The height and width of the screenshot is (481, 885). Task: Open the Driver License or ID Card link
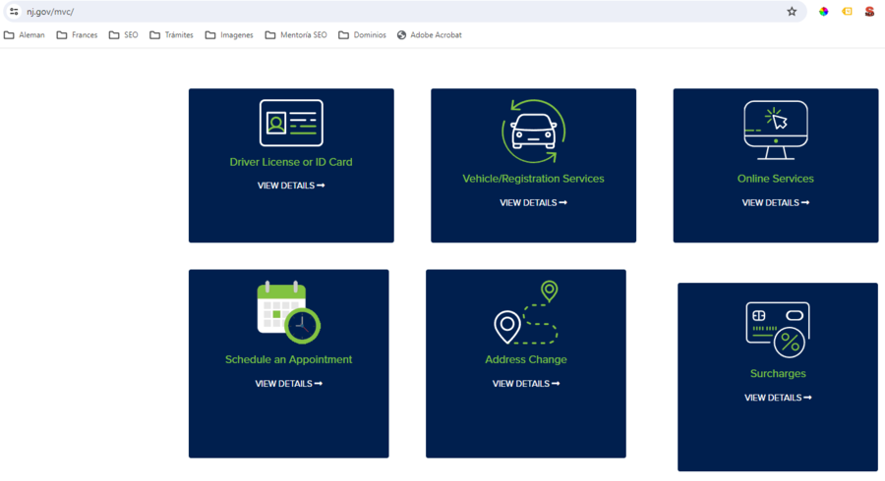(x=291, y=162)
